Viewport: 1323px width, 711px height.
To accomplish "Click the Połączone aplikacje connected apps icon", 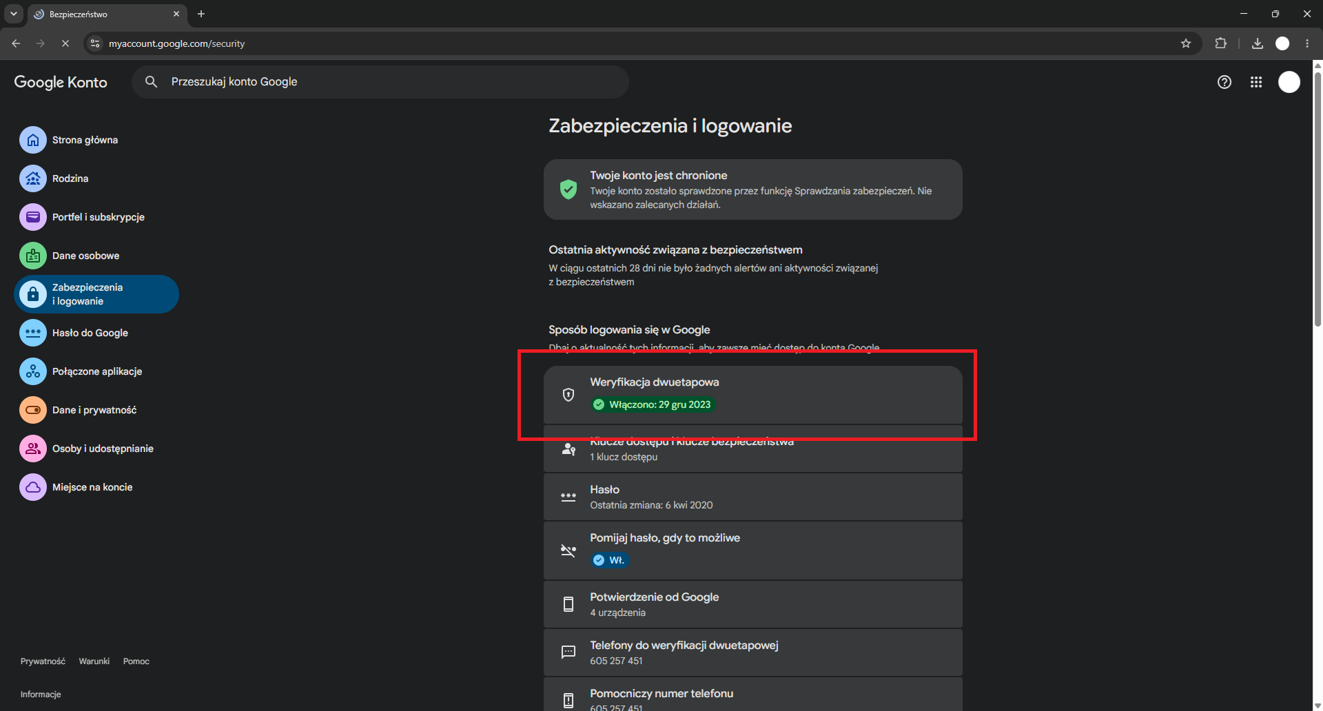I will tap(33, 371).
